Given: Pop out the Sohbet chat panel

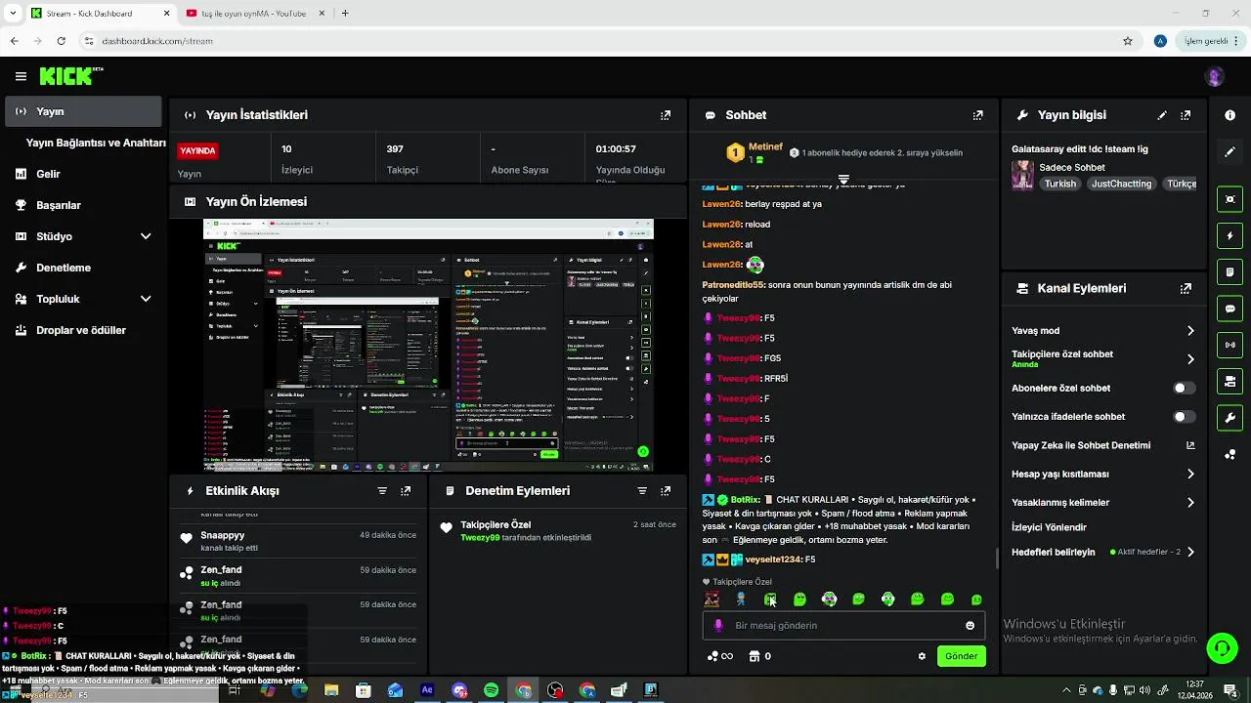Looking at the screenshot, I should pos(977,115).
